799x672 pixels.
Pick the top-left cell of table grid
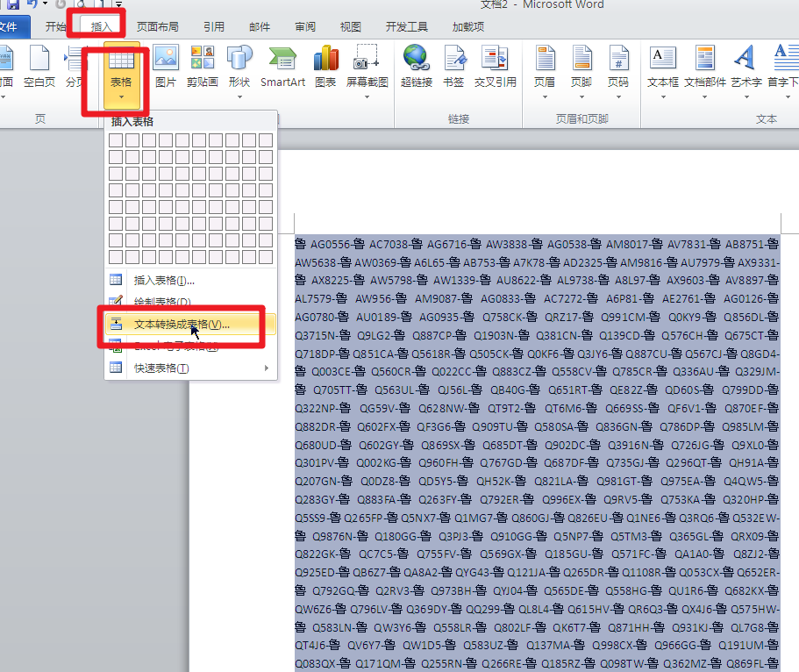tap(116, 139)
